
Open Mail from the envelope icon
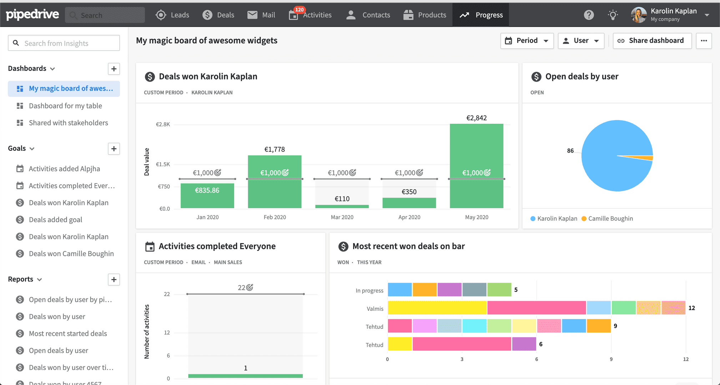pos(252,15)
